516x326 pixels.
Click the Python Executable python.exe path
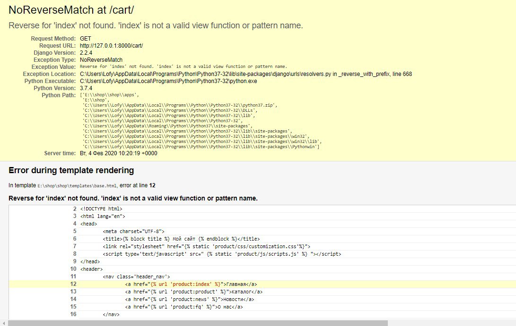click(168, 81)
